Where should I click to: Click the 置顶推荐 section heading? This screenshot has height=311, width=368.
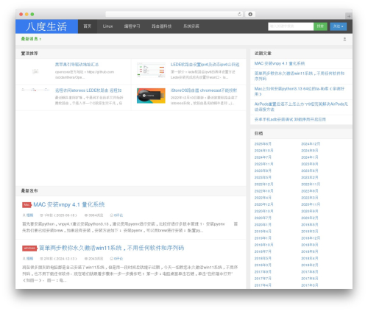(x=29, y=54)
